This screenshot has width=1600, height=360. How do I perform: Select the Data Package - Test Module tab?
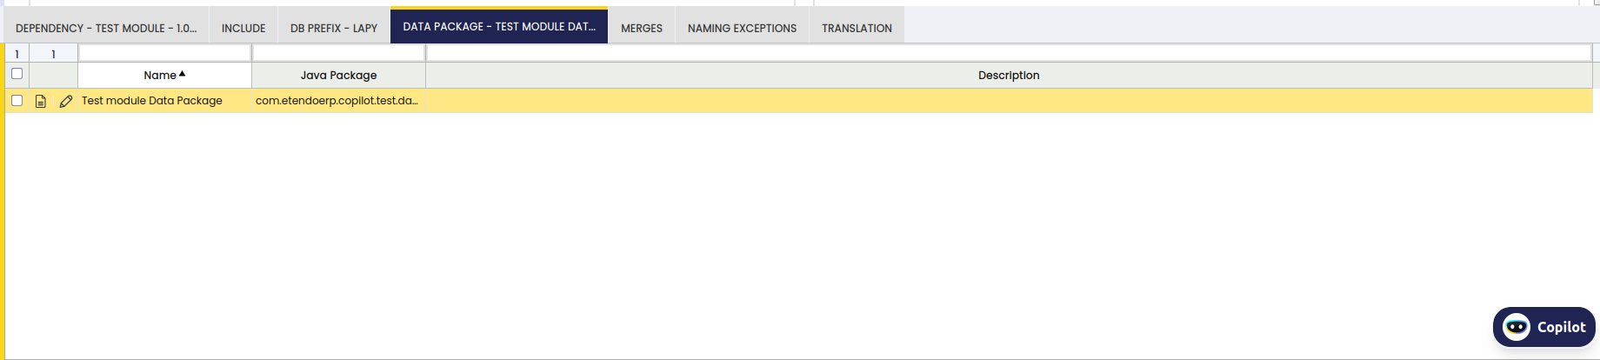[499, 26]
